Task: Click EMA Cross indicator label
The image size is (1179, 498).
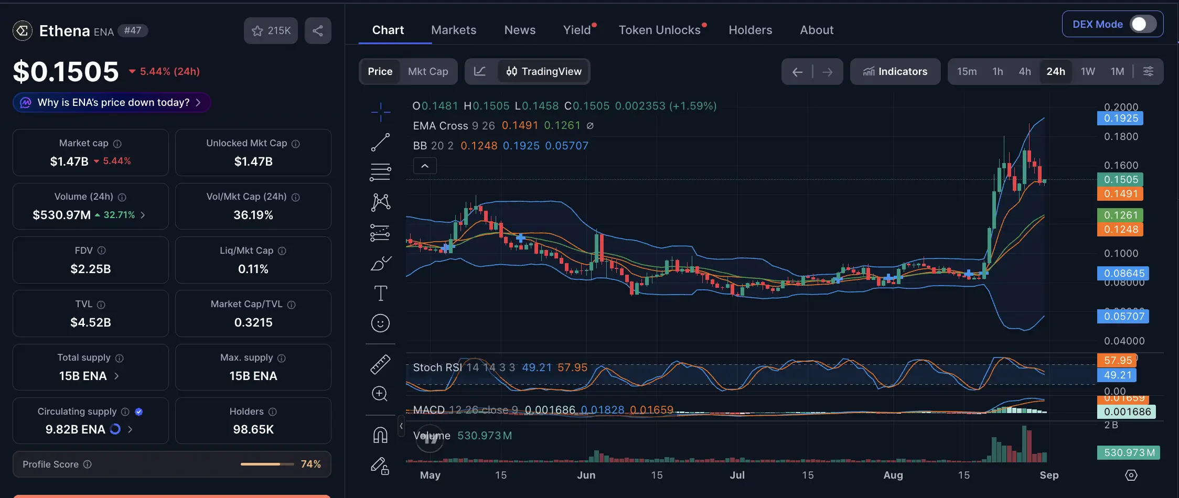Action: tap(441, 126)
